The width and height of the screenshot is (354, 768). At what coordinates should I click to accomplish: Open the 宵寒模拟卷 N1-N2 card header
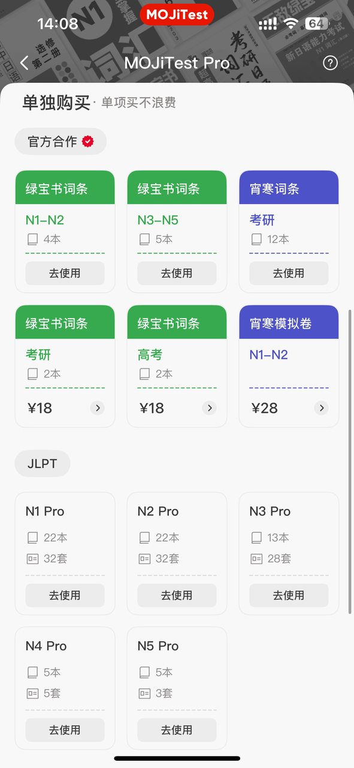tap(289, 323)
